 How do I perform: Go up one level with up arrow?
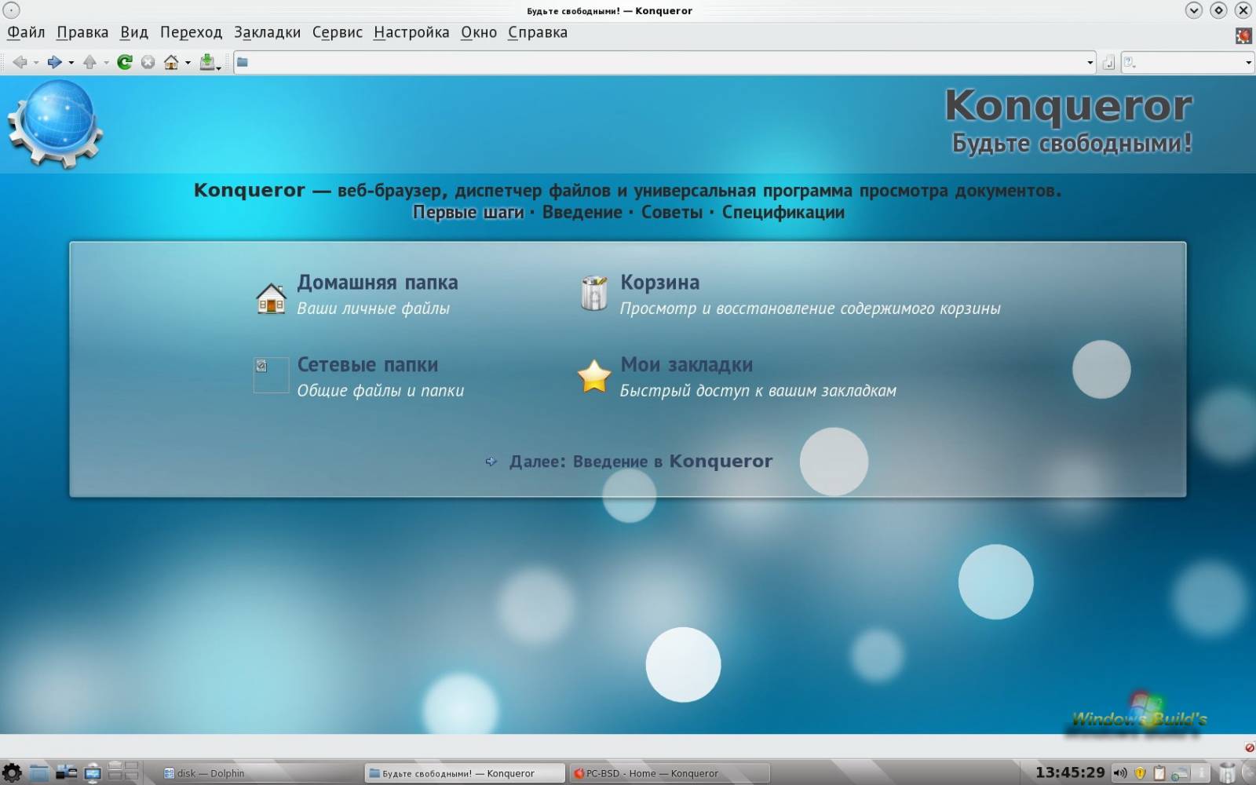pyautogui.click(x=89, y=62)
